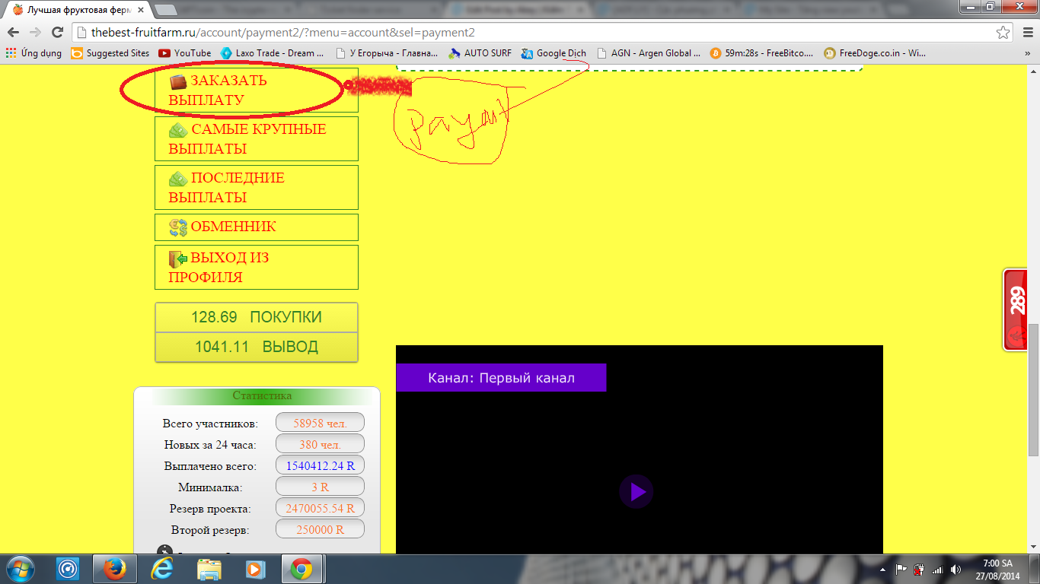Play the Первый канал video

point(637,492)
